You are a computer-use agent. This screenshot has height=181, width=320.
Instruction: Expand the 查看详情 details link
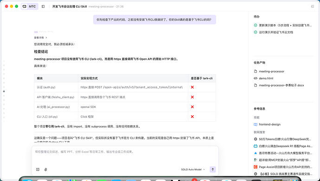coord(40,37)
